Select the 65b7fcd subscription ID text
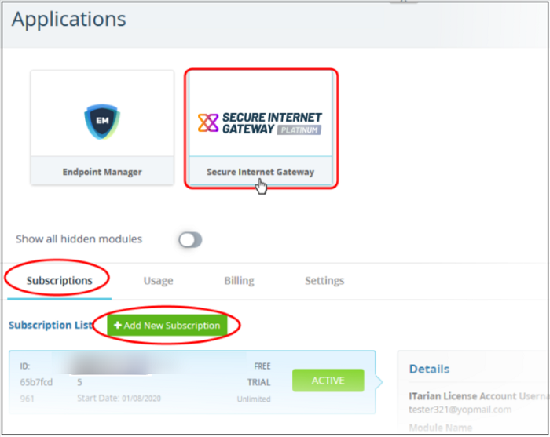The height and width of the screenshot is (437, 550). click(36, 382)
